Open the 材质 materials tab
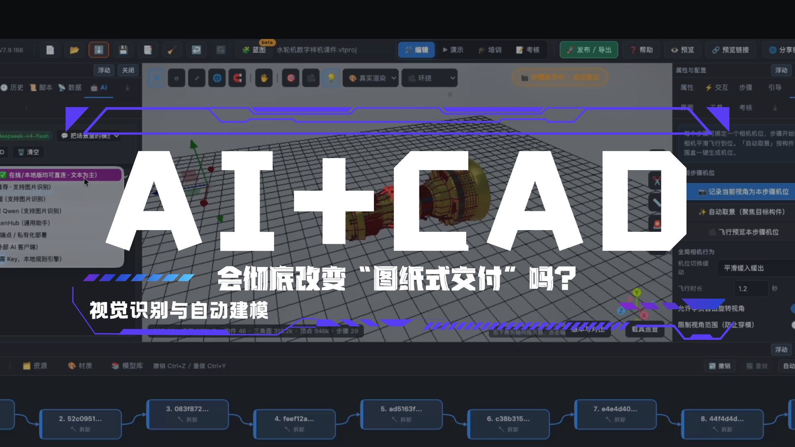 (80, 366)
